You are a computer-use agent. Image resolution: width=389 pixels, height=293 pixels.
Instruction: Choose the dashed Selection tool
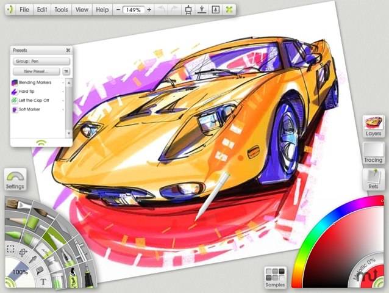(x=10, y=249)
